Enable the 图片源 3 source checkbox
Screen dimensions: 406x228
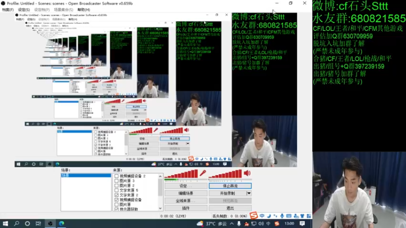[116, 181]
